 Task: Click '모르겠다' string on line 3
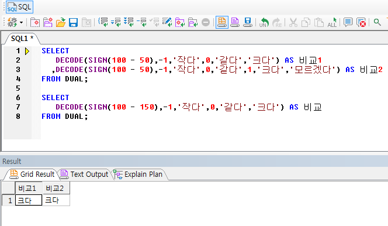[313, 70]
